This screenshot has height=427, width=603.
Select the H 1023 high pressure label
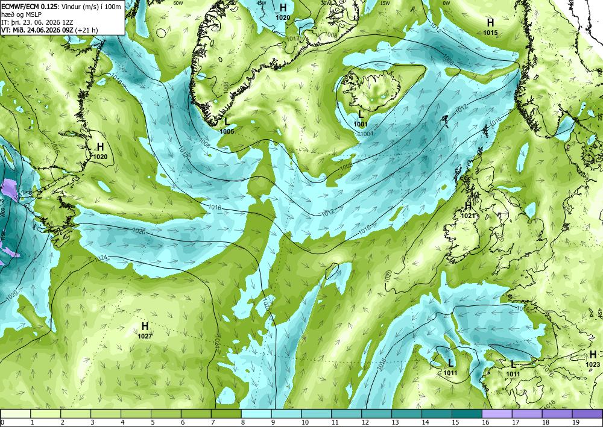coord(593,359)
